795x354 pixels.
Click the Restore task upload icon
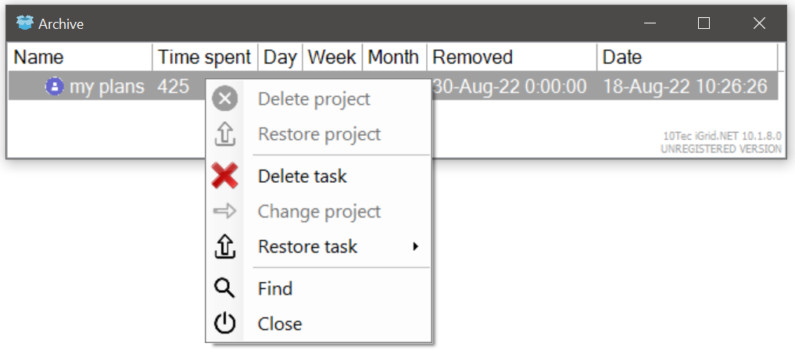[225, 247]
